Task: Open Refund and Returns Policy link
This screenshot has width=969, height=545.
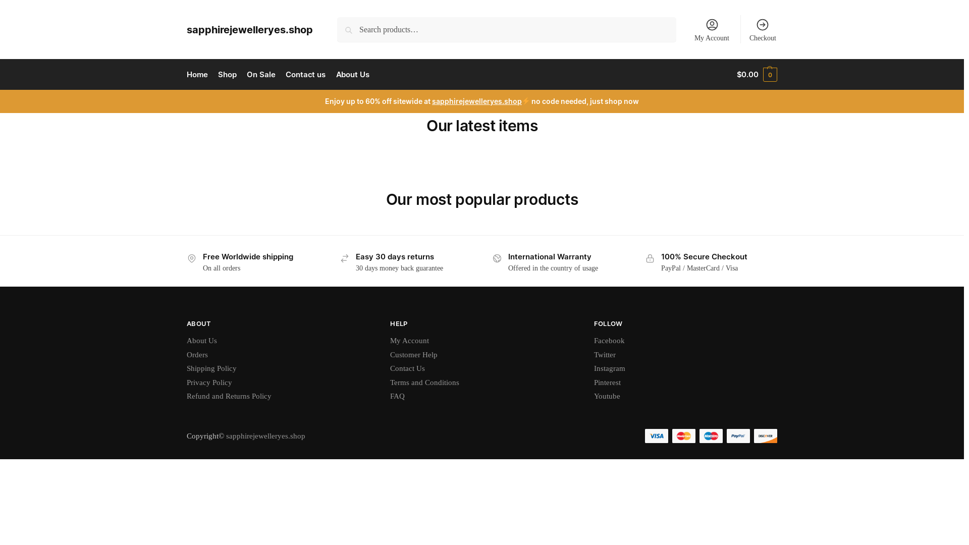Action: tap(229, 396)
